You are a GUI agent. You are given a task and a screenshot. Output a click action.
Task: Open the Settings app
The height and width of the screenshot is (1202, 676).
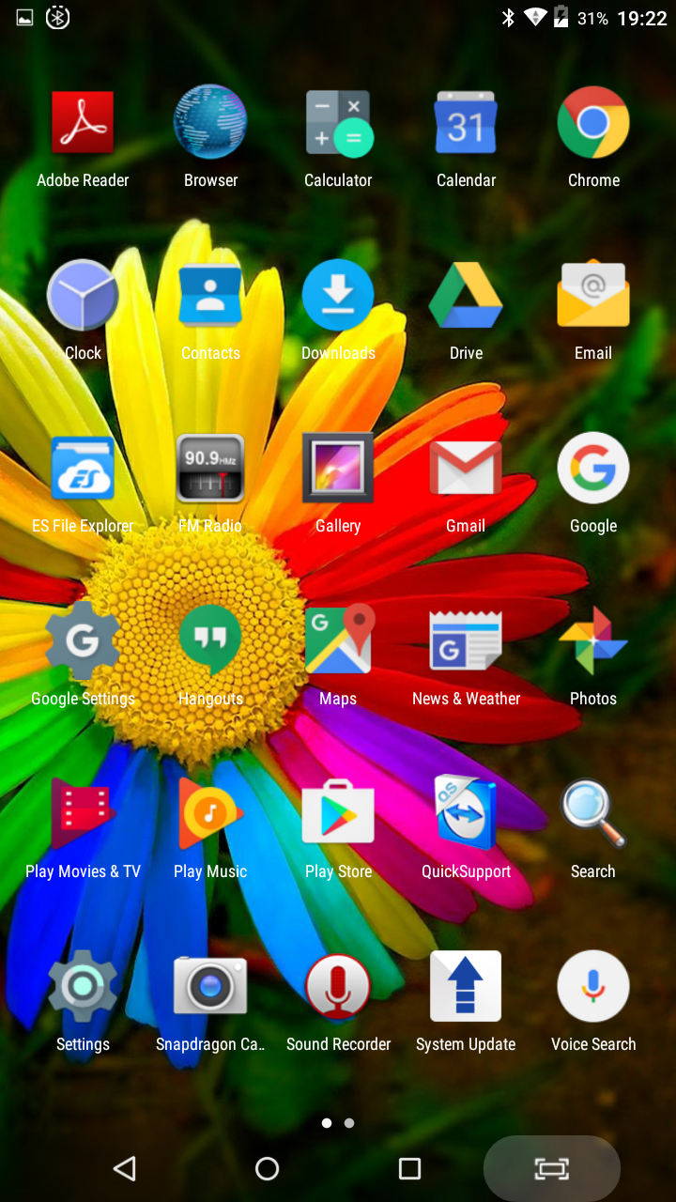click(83, 987)
